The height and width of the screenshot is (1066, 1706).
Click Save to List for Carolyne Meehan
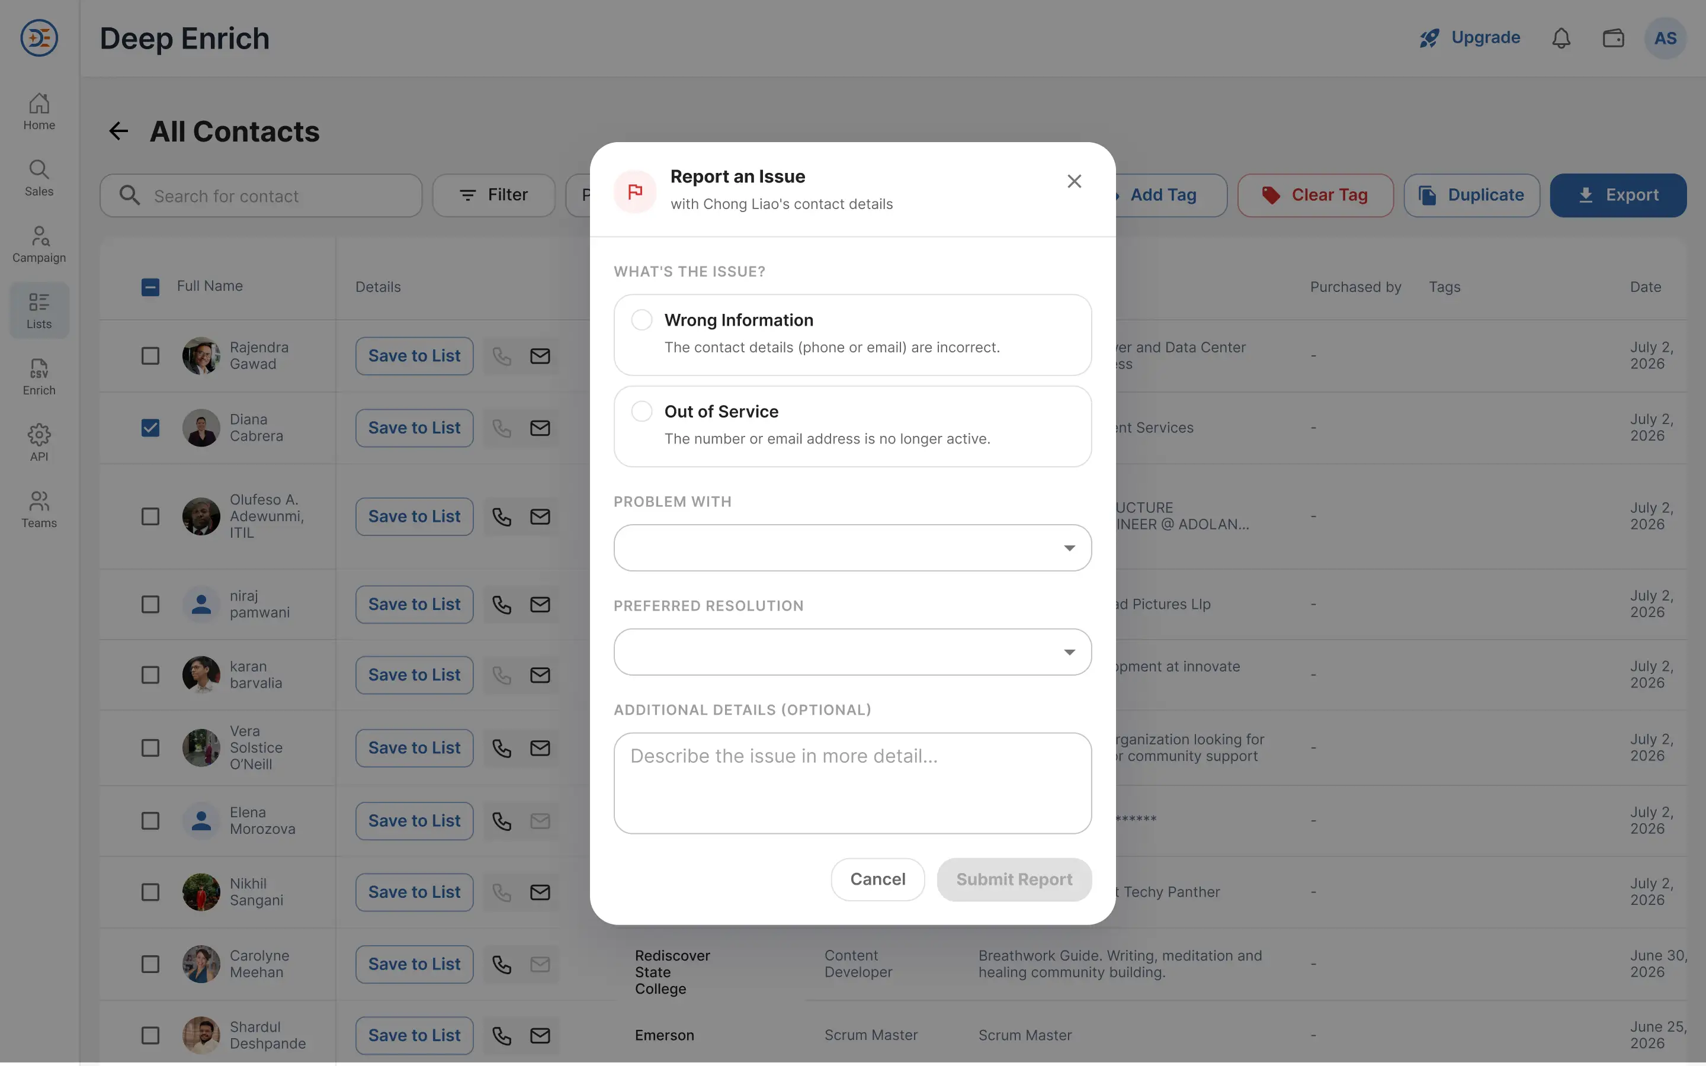415,965
